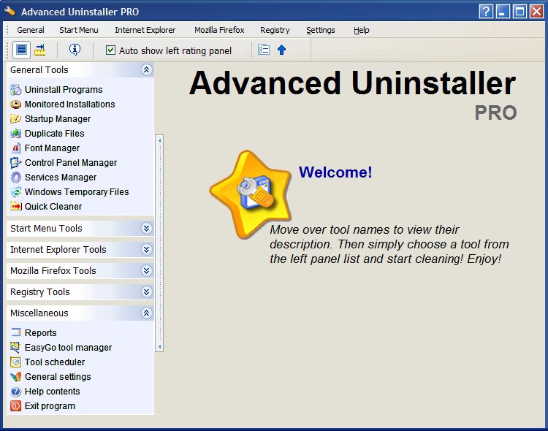This screenshot has width=548, height=431.
Task: Select the Services Manager gear icon
Action: [x=16, y=178]
